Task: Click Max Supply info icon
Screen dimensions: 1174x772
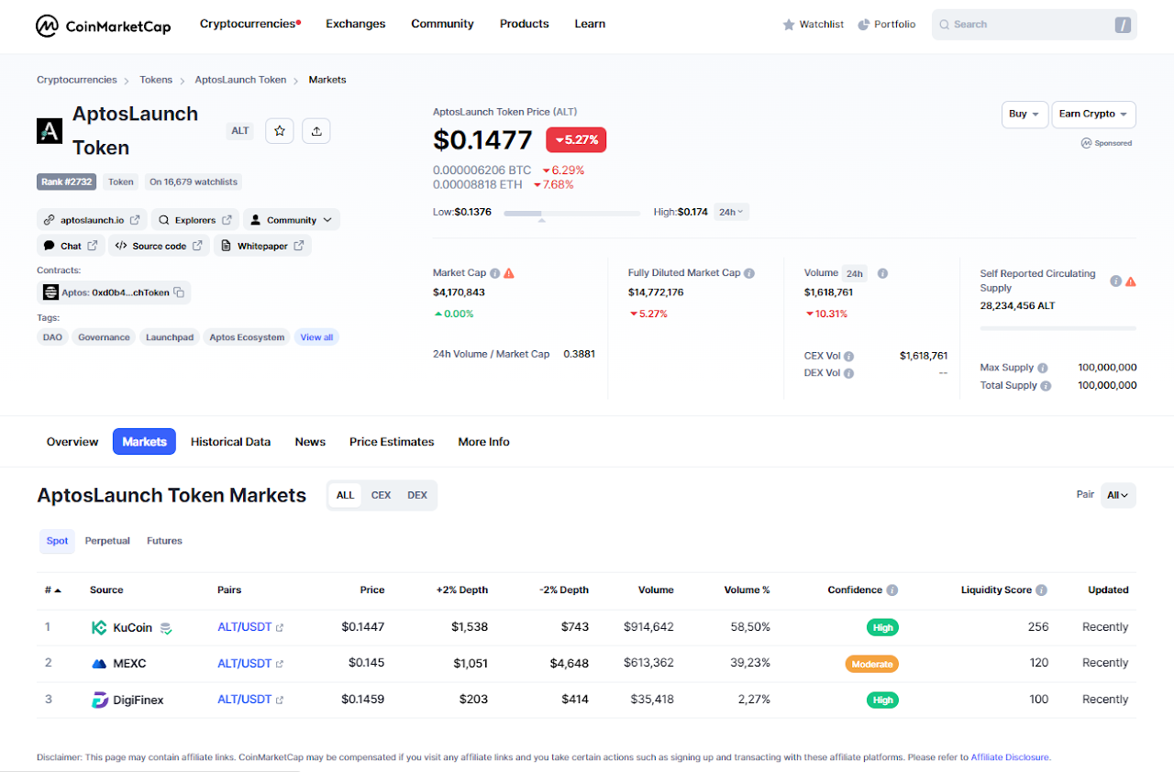Action: 1043,368
